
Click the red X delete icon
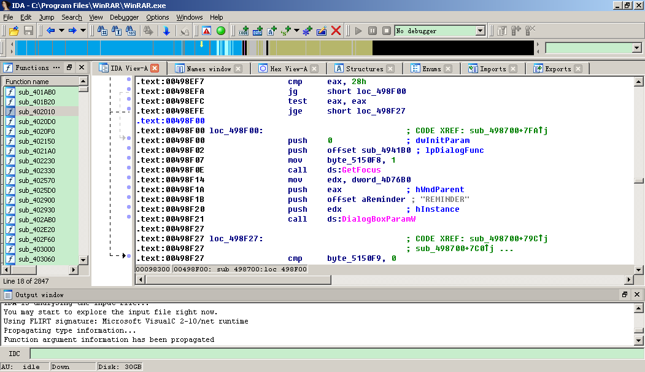[336, 31]
